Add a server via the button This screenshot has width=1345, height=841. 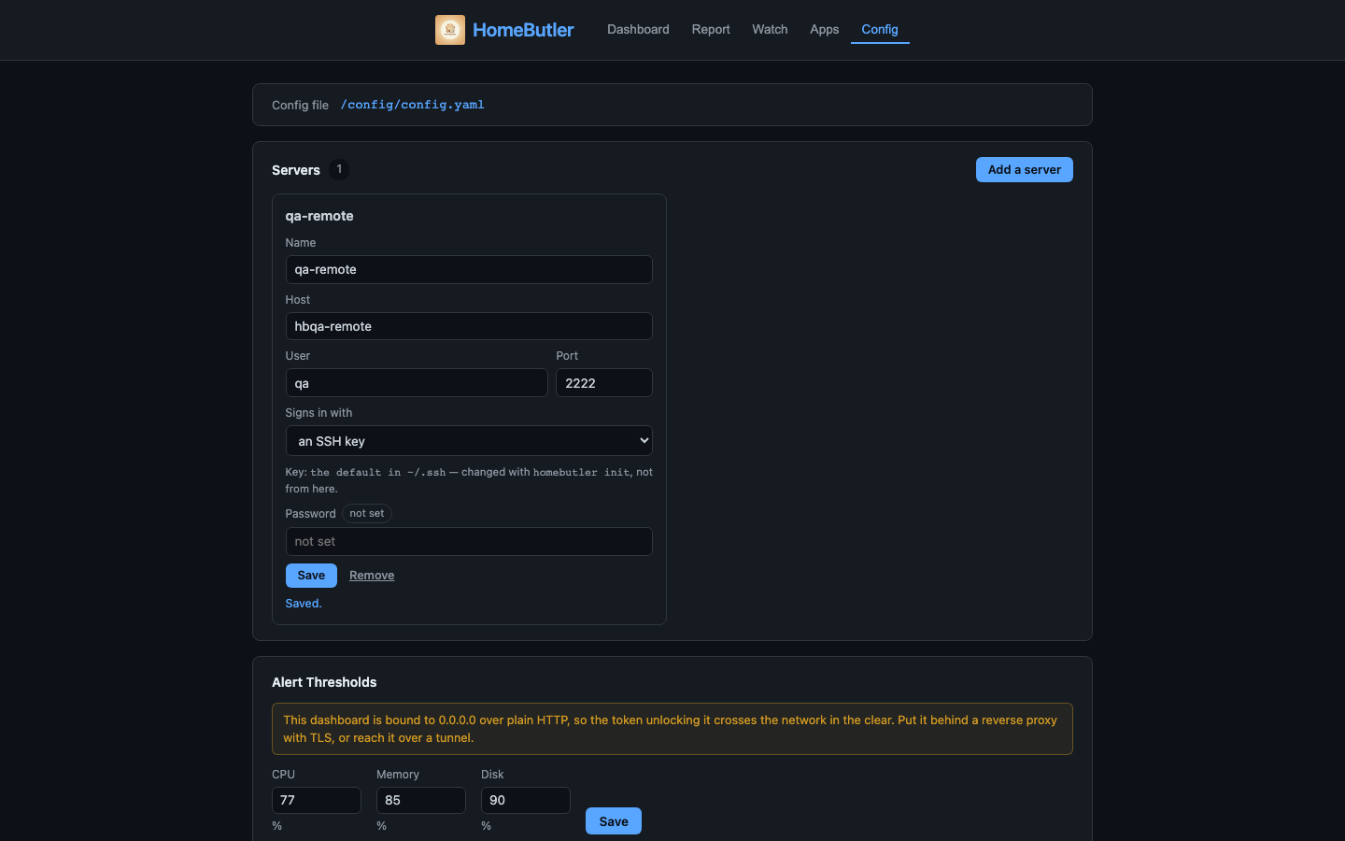pyautogui.click(x=1025, y=169)
